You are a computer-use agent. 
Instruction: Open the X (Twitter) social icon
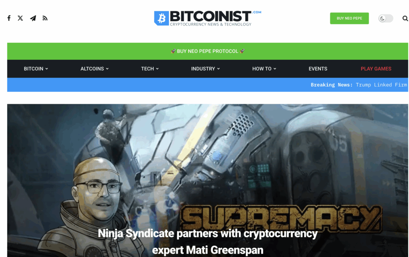coord(20,18)
